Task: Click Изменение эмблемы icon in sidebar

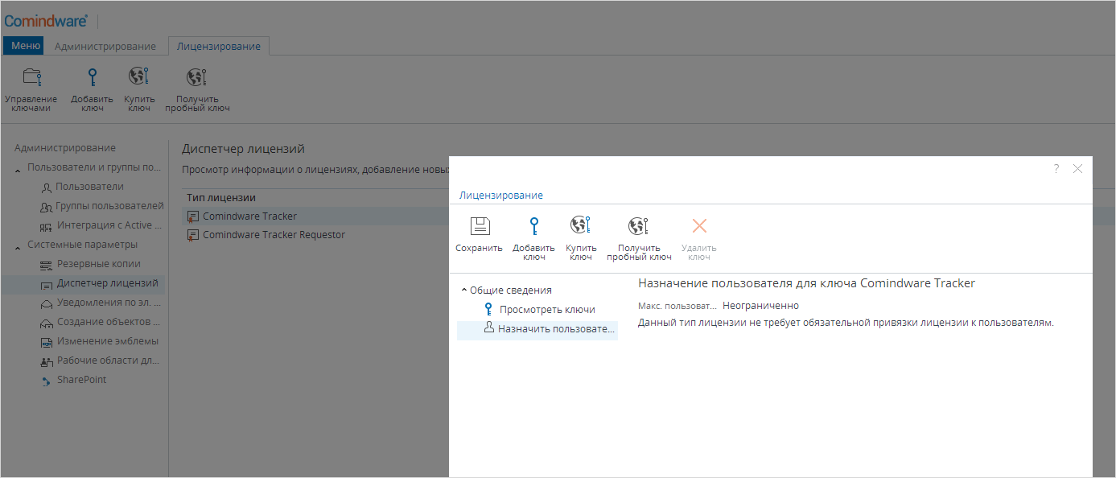Action: click(46, 342)
